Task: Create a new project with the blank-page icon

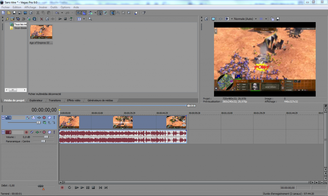Action: [3, 13]
